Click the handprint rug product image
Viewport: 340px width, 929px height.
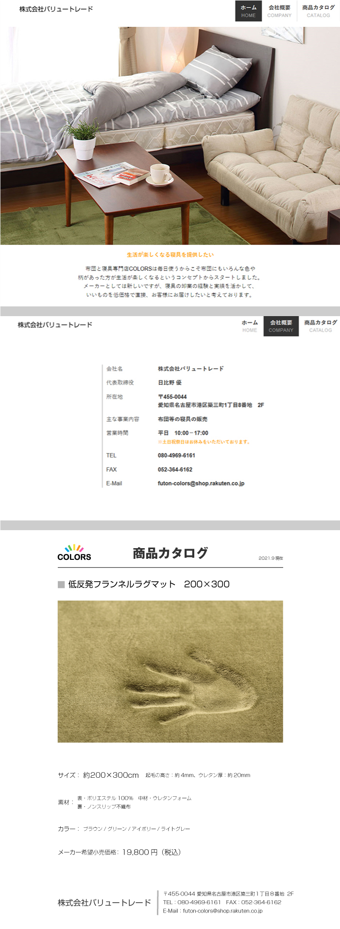(170, 671)
